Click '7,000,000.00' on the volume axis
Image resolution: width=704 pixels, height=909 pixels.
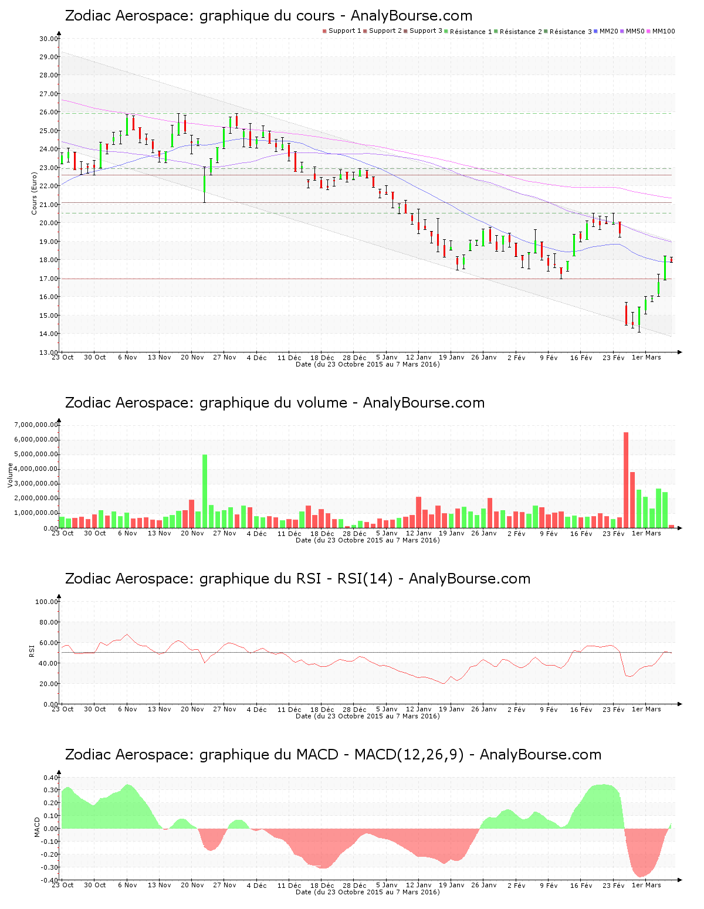[36, 425]
